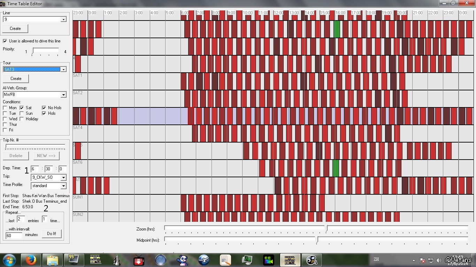Open the panda icon app in taskbar
476x267 pixels.
(182, 260)
